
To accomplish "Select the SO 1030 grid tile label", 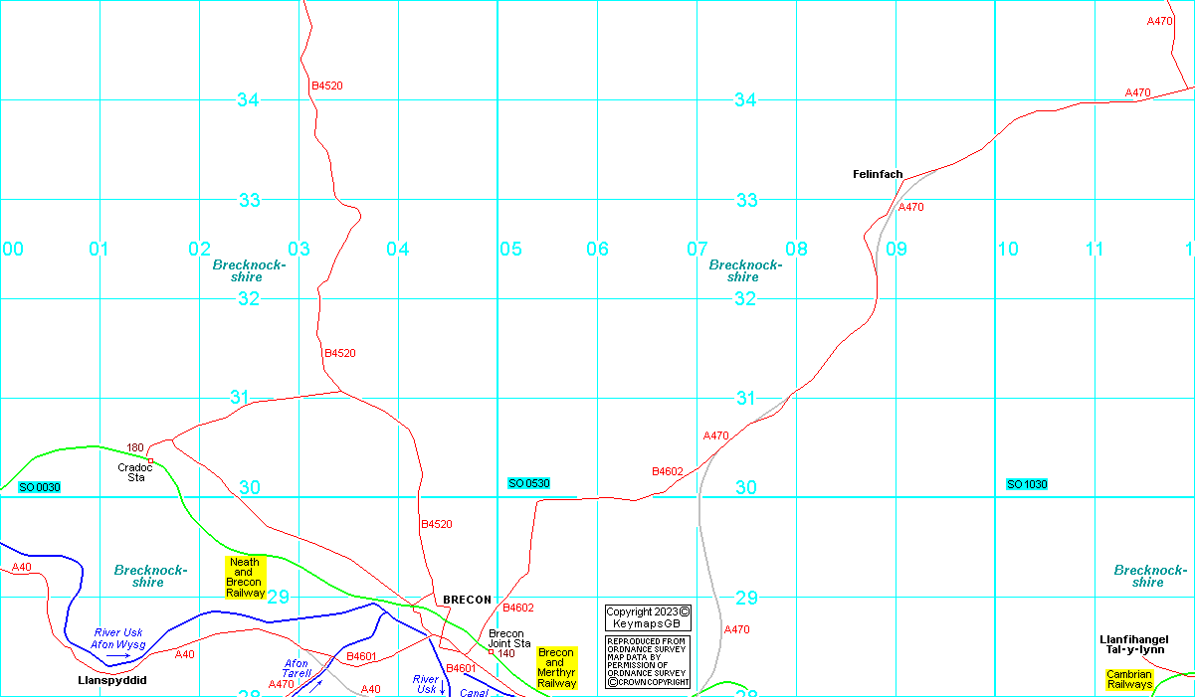I will 1027,484.
